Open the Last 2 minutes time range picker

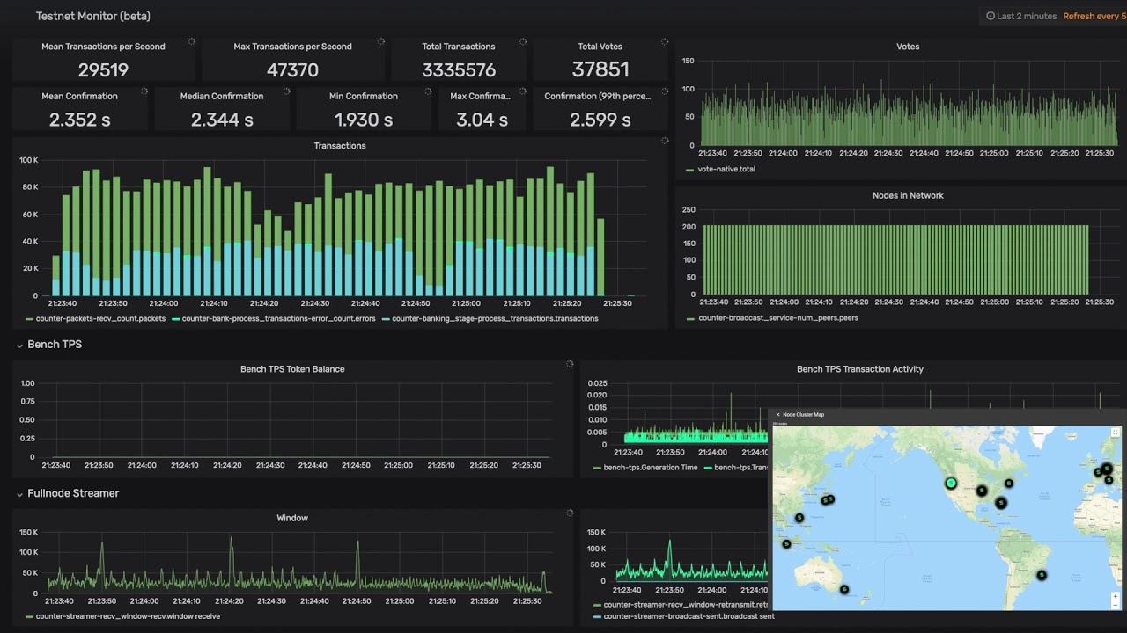pyautogui.click(x=1021, y=16)
